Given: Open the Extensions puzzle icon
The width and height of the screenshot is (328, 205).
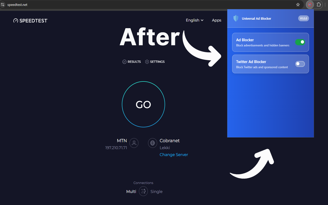Looking at the screenshot, I should [319, 5].
